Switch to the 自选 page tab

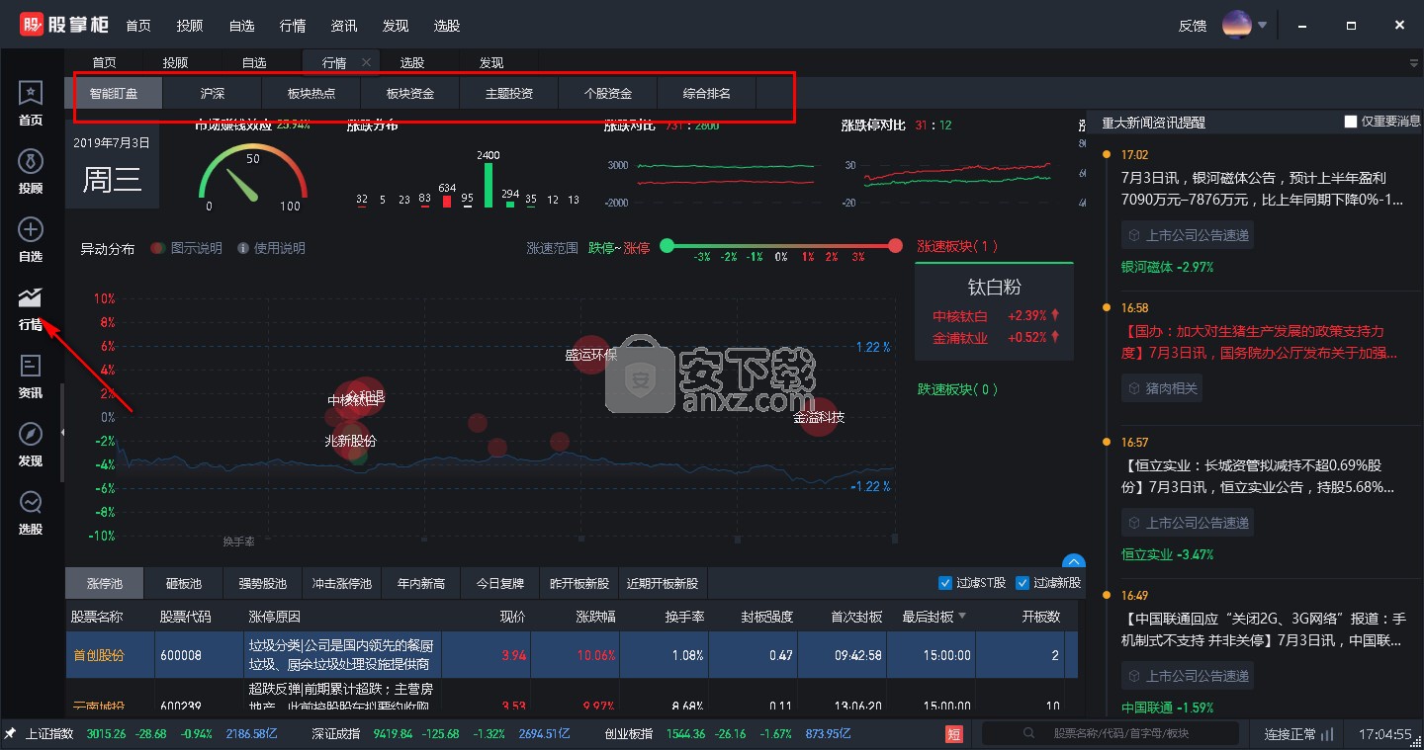click(254, 62)
